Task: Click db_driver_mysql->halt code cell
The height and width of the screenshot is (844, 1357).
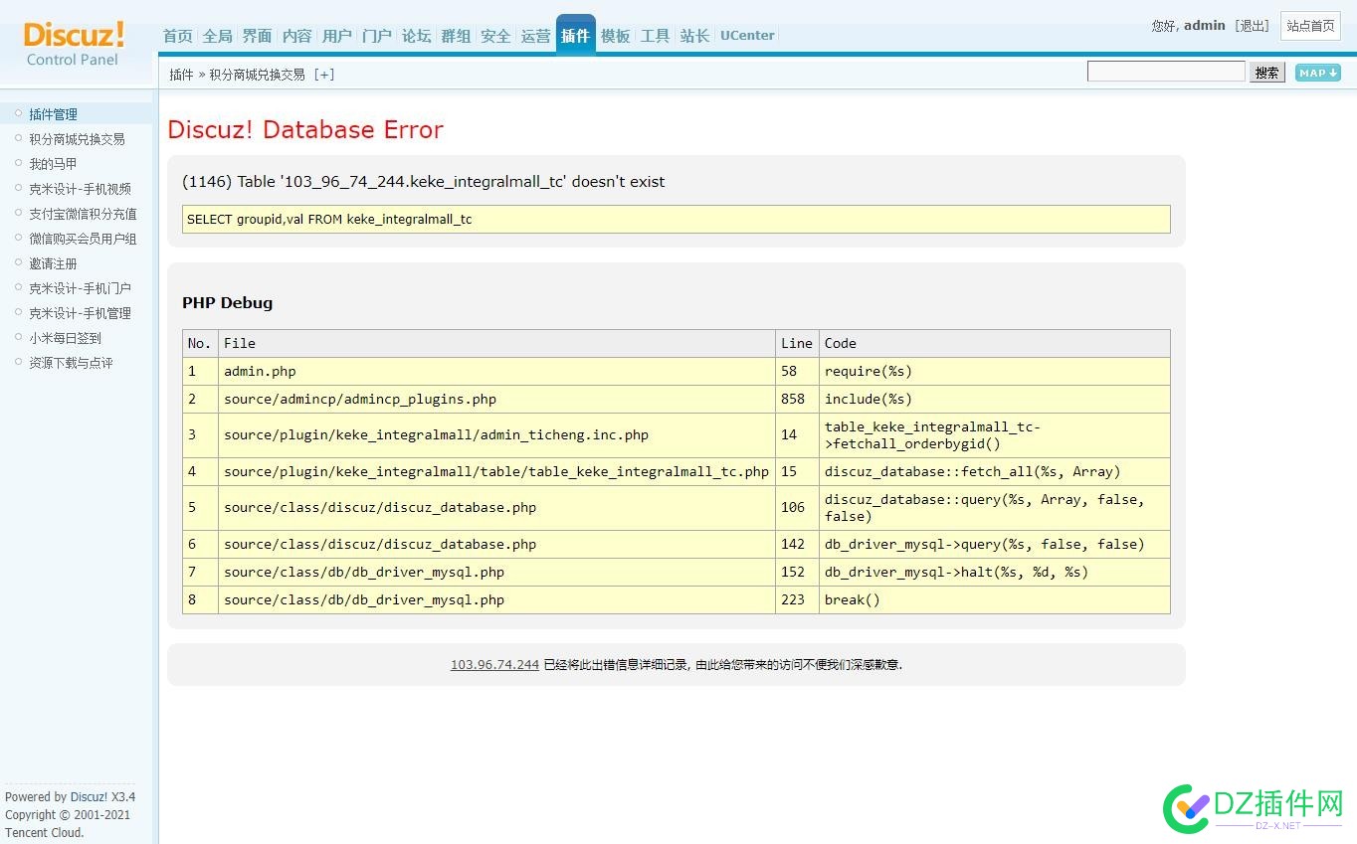Action: tap(994, 572)
